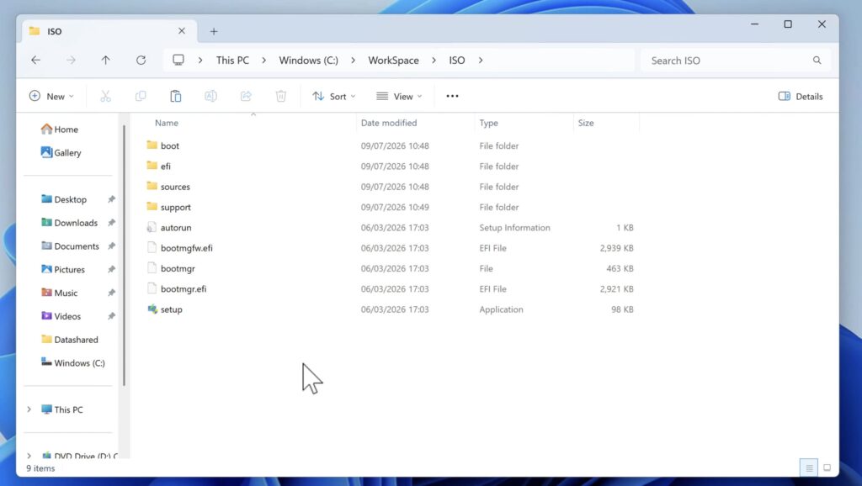Open See more three-dots menu
862x486 pixels.
click(x=452, y=96)
